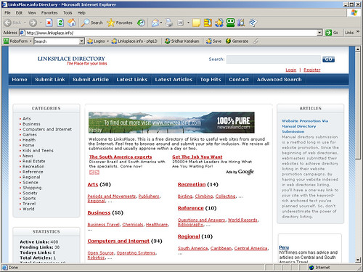Refresh the page using the toolbar icon

point(60,22)
